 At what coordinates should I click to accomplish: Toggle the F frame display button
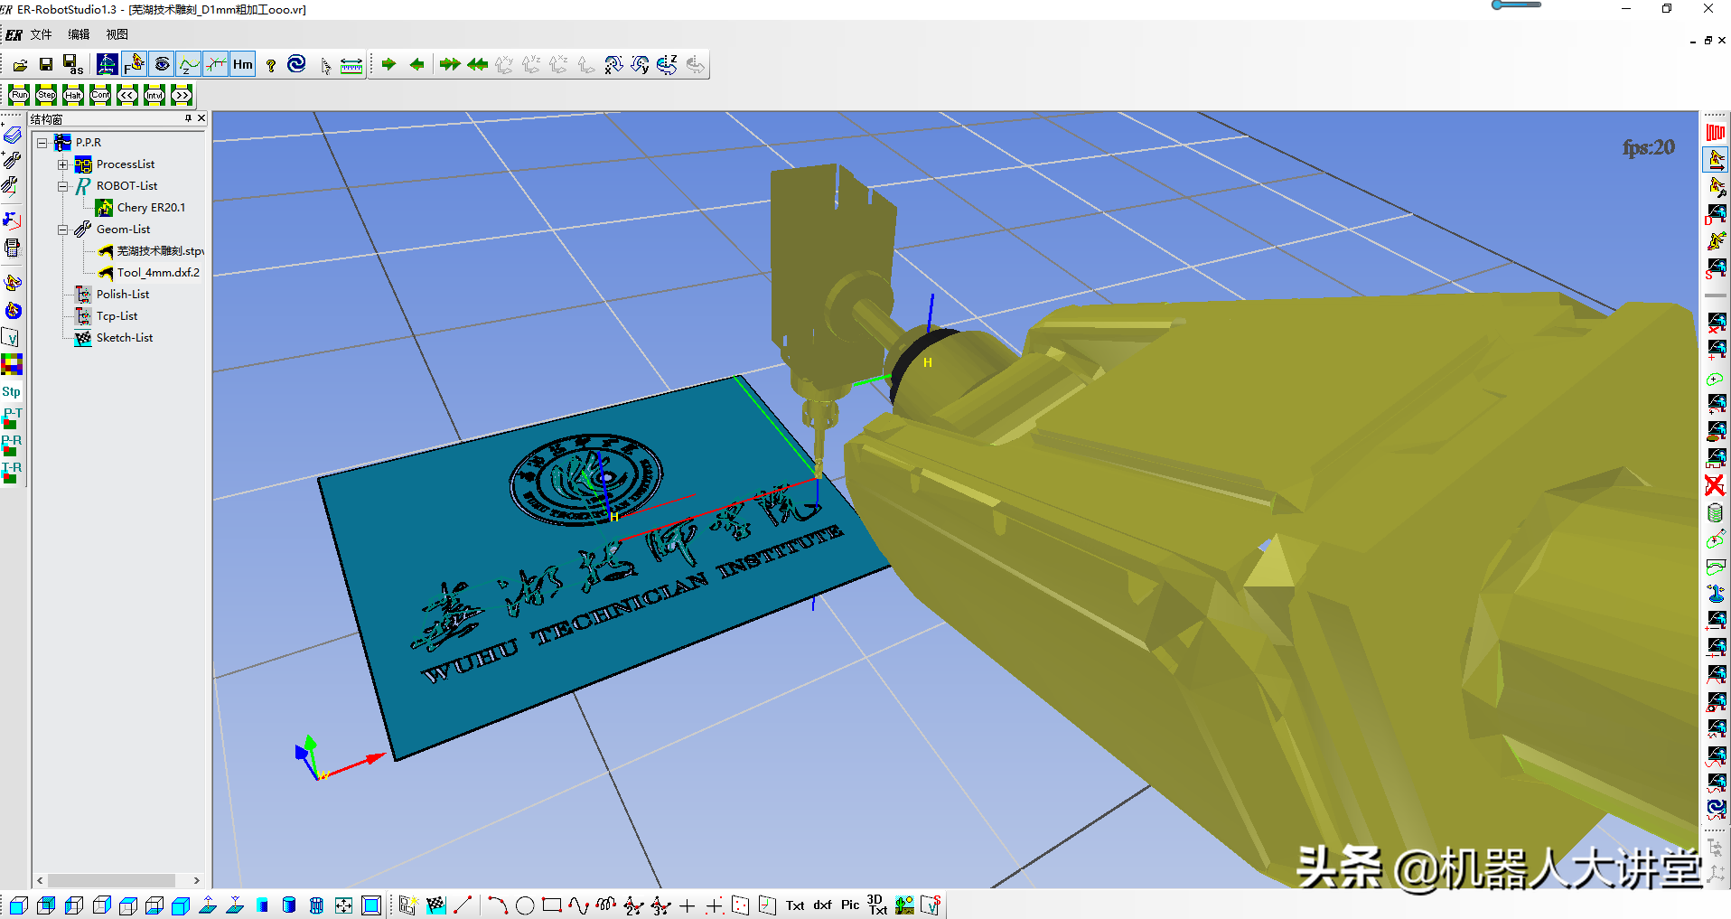click(x=135, y=64)
